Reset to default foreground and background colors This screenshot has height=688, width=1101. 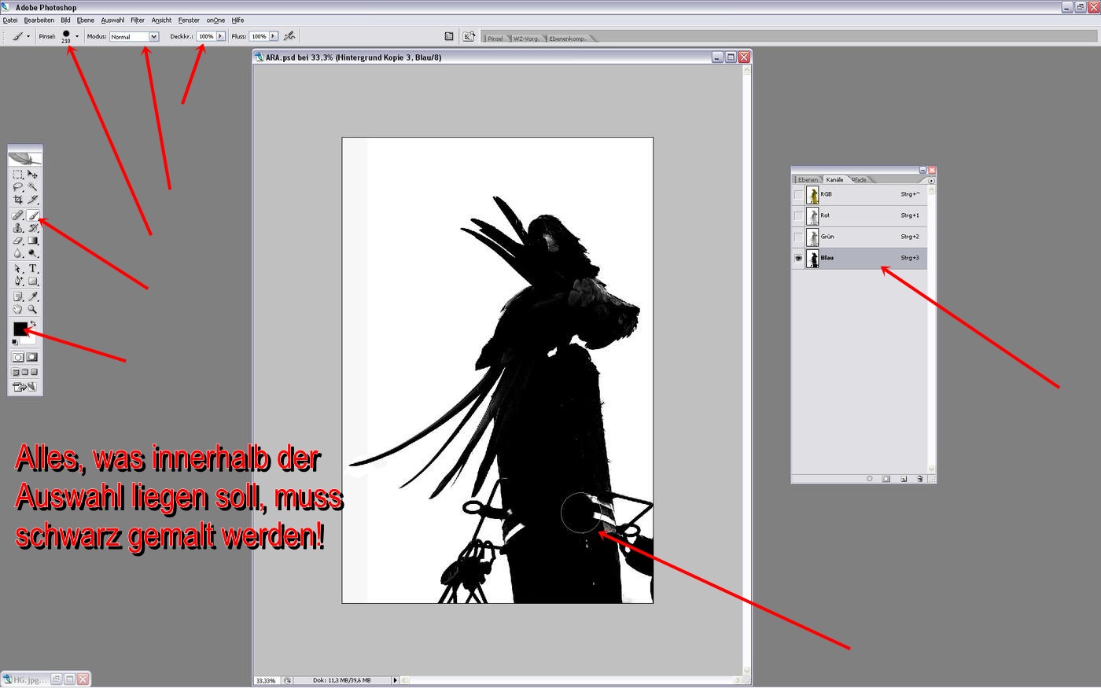click(14, 342)
